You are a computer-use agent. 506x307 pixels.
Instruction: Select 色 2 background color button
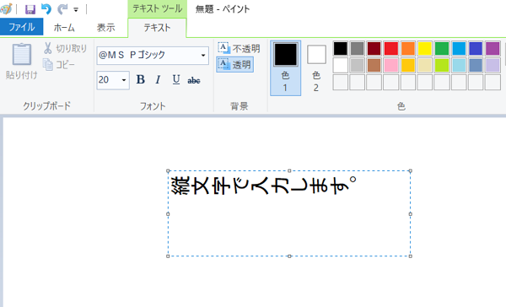[316, 68]
